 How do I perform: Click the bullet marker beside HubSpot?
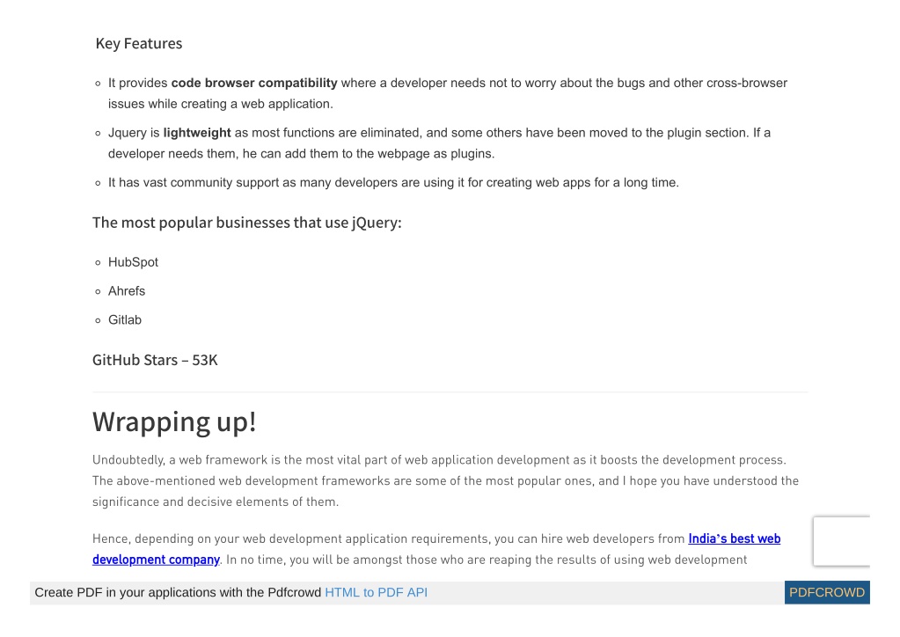click(x=98, y=263)
